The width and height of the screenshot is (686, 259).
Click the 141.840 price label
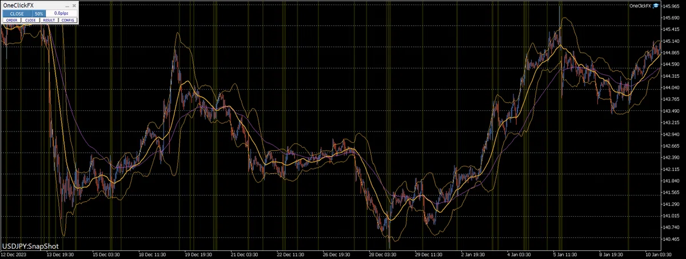click(671, 181)
